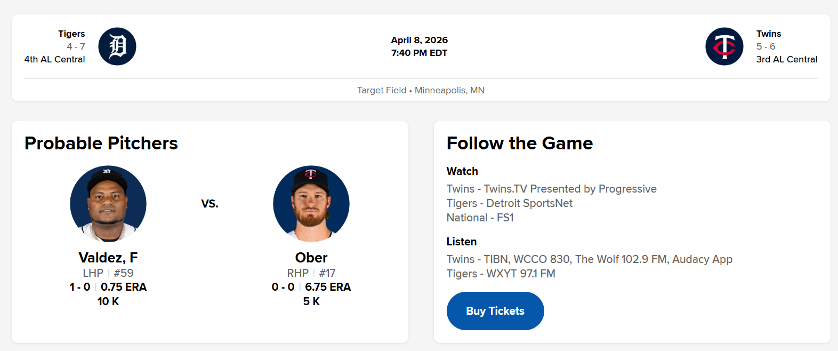This screenshot has height=351, width=838.
Task: Open Valdez's player headshot photo
Action: [x=108, y=204]
